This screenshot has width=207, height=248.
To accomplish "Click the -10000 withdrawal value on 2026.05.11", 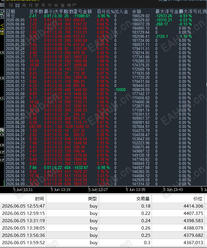I will click(x=120, y=90).
